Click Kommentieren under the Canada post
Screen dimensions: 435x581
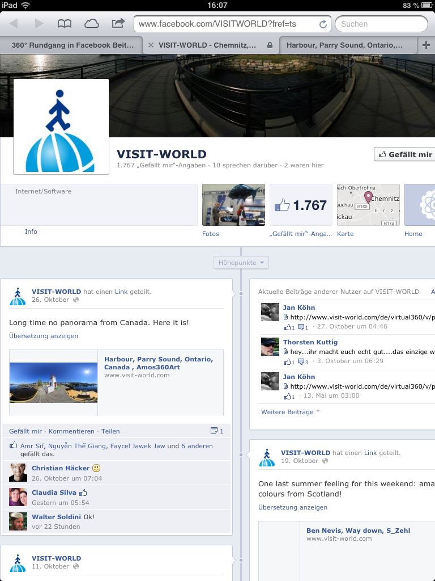[71, 431]
